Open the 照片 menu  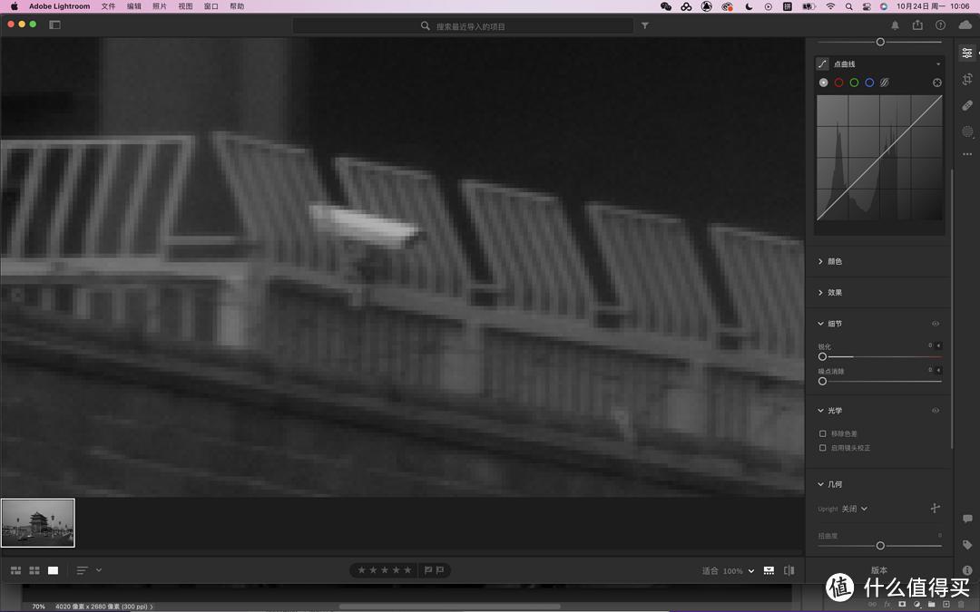[160, 5]
